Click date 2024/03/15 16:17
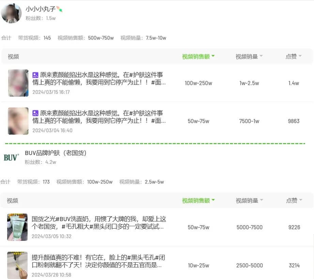 click(x=51, y=92)
